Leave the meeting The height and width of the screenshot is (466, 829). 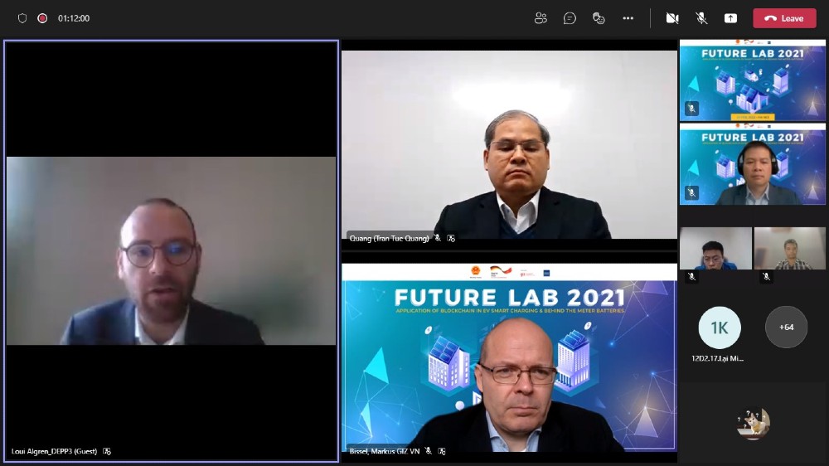(x=784, y=18)
